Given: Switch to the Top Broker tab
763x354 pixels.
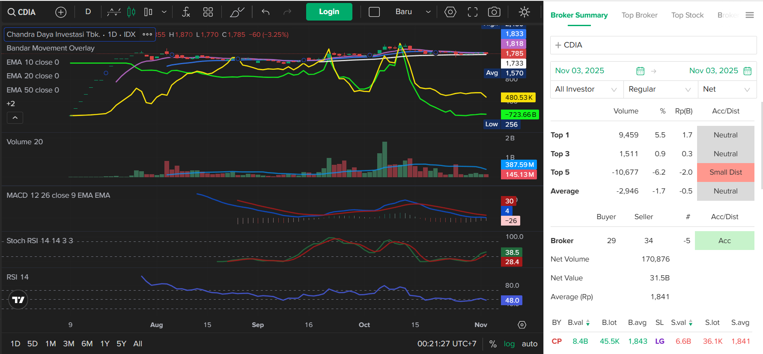Looking at the screenshot, I should click(x=639, y=15).
